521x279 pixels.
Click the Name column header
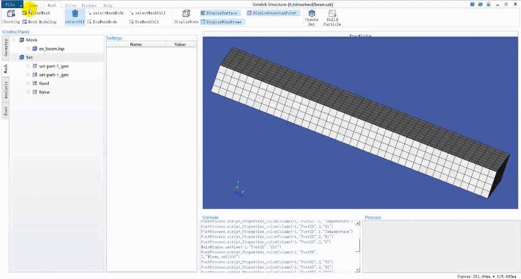click(136, 44)
